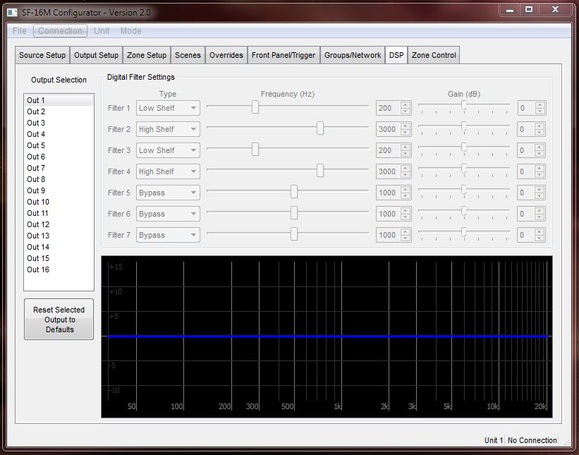Go to the Front Panel/Trigger tab

point(284,55)
